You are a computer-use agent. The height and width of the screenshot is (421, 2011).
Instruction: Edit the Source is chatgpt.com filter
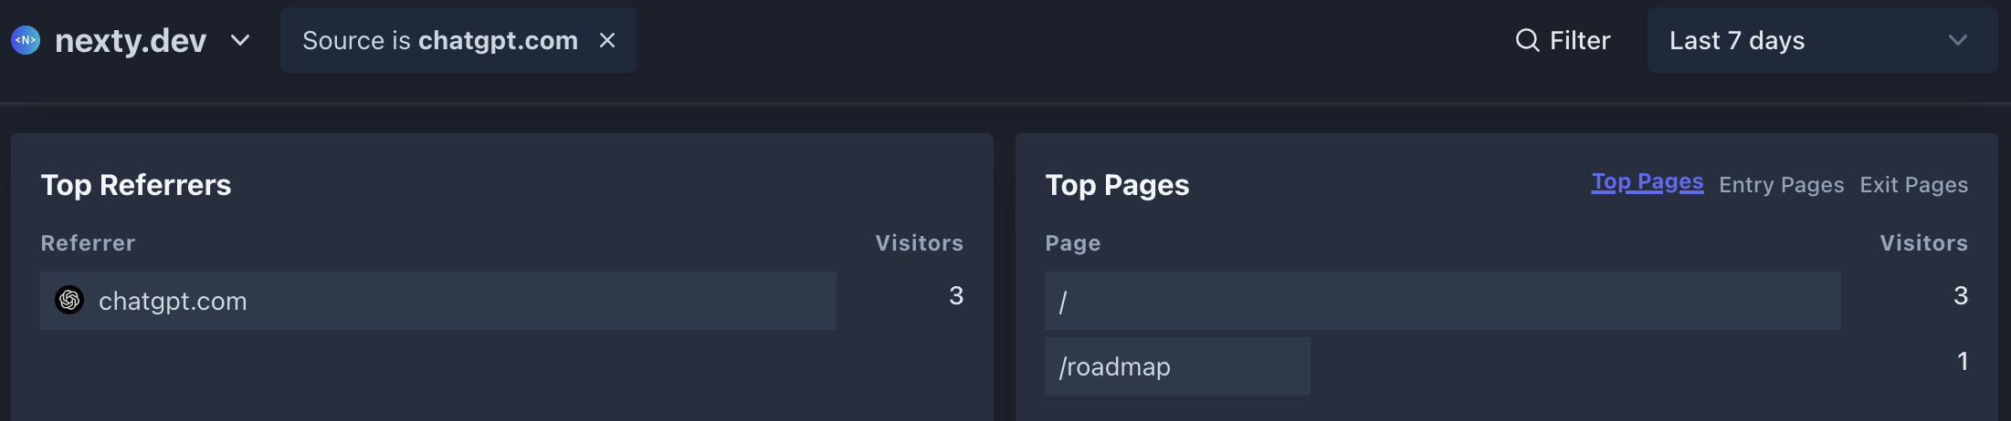[439, 40]
